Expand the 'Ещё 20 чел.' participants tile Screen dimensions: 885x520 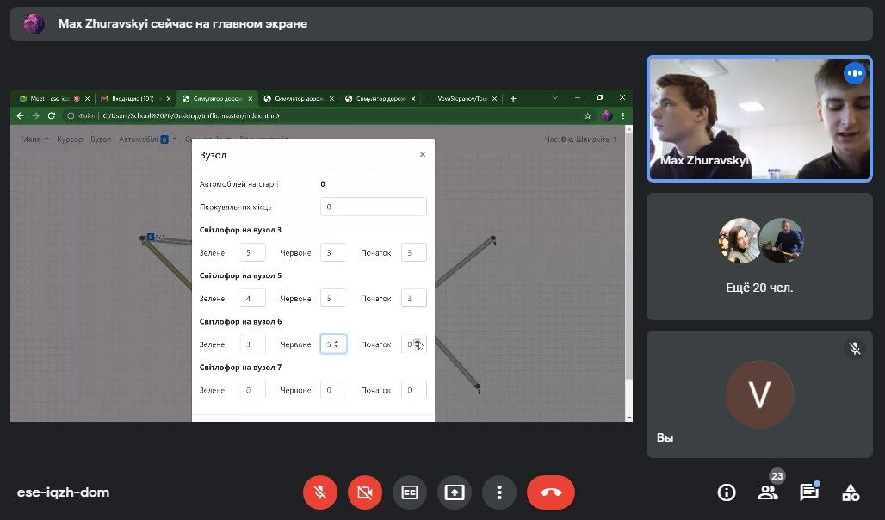tap(760, 256)
